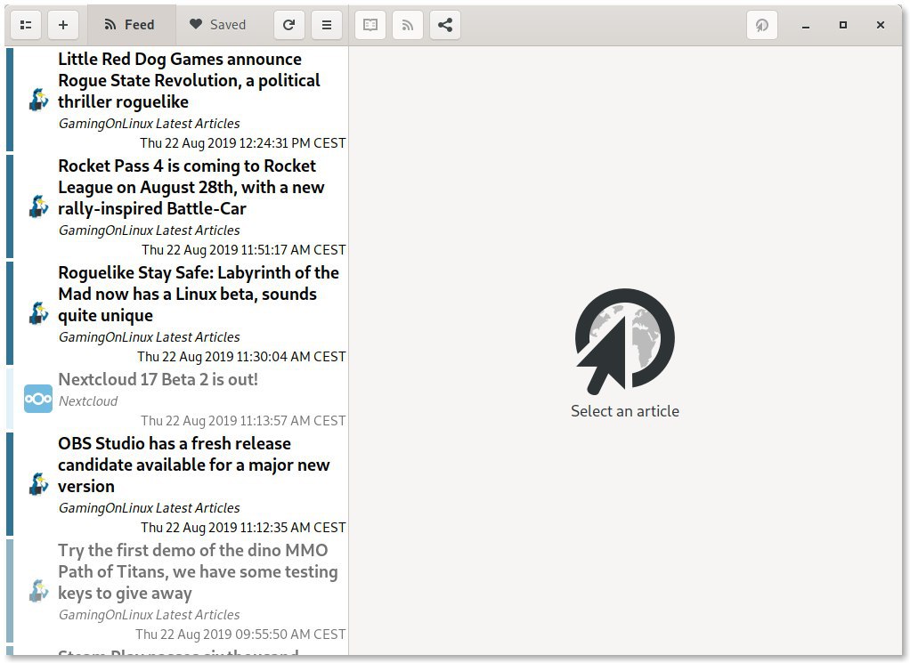
Task: Click timestamp 11:30:04 AM CEST
Action: pyautogui.click(x=241, y=357)
